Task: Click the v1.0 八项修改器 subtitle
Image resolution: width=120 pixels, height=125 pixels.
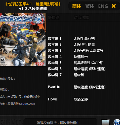Action: [33, 9]
